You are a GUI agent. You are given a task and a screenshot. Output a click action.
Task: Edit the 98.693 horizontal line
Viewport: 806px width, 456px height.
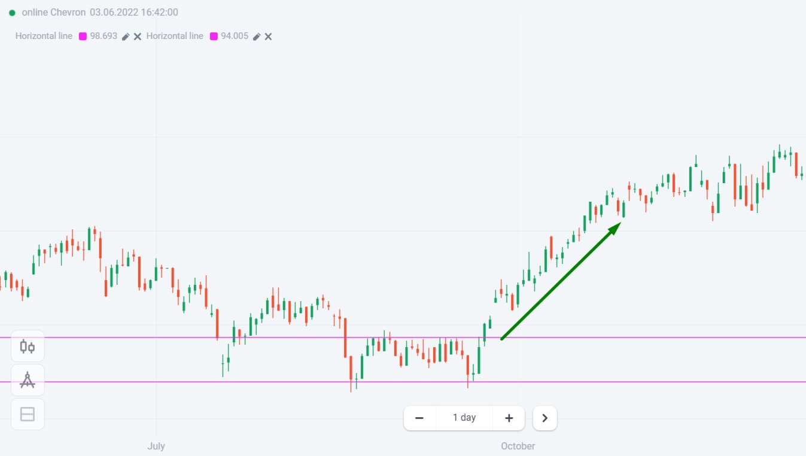coord(126,37)
